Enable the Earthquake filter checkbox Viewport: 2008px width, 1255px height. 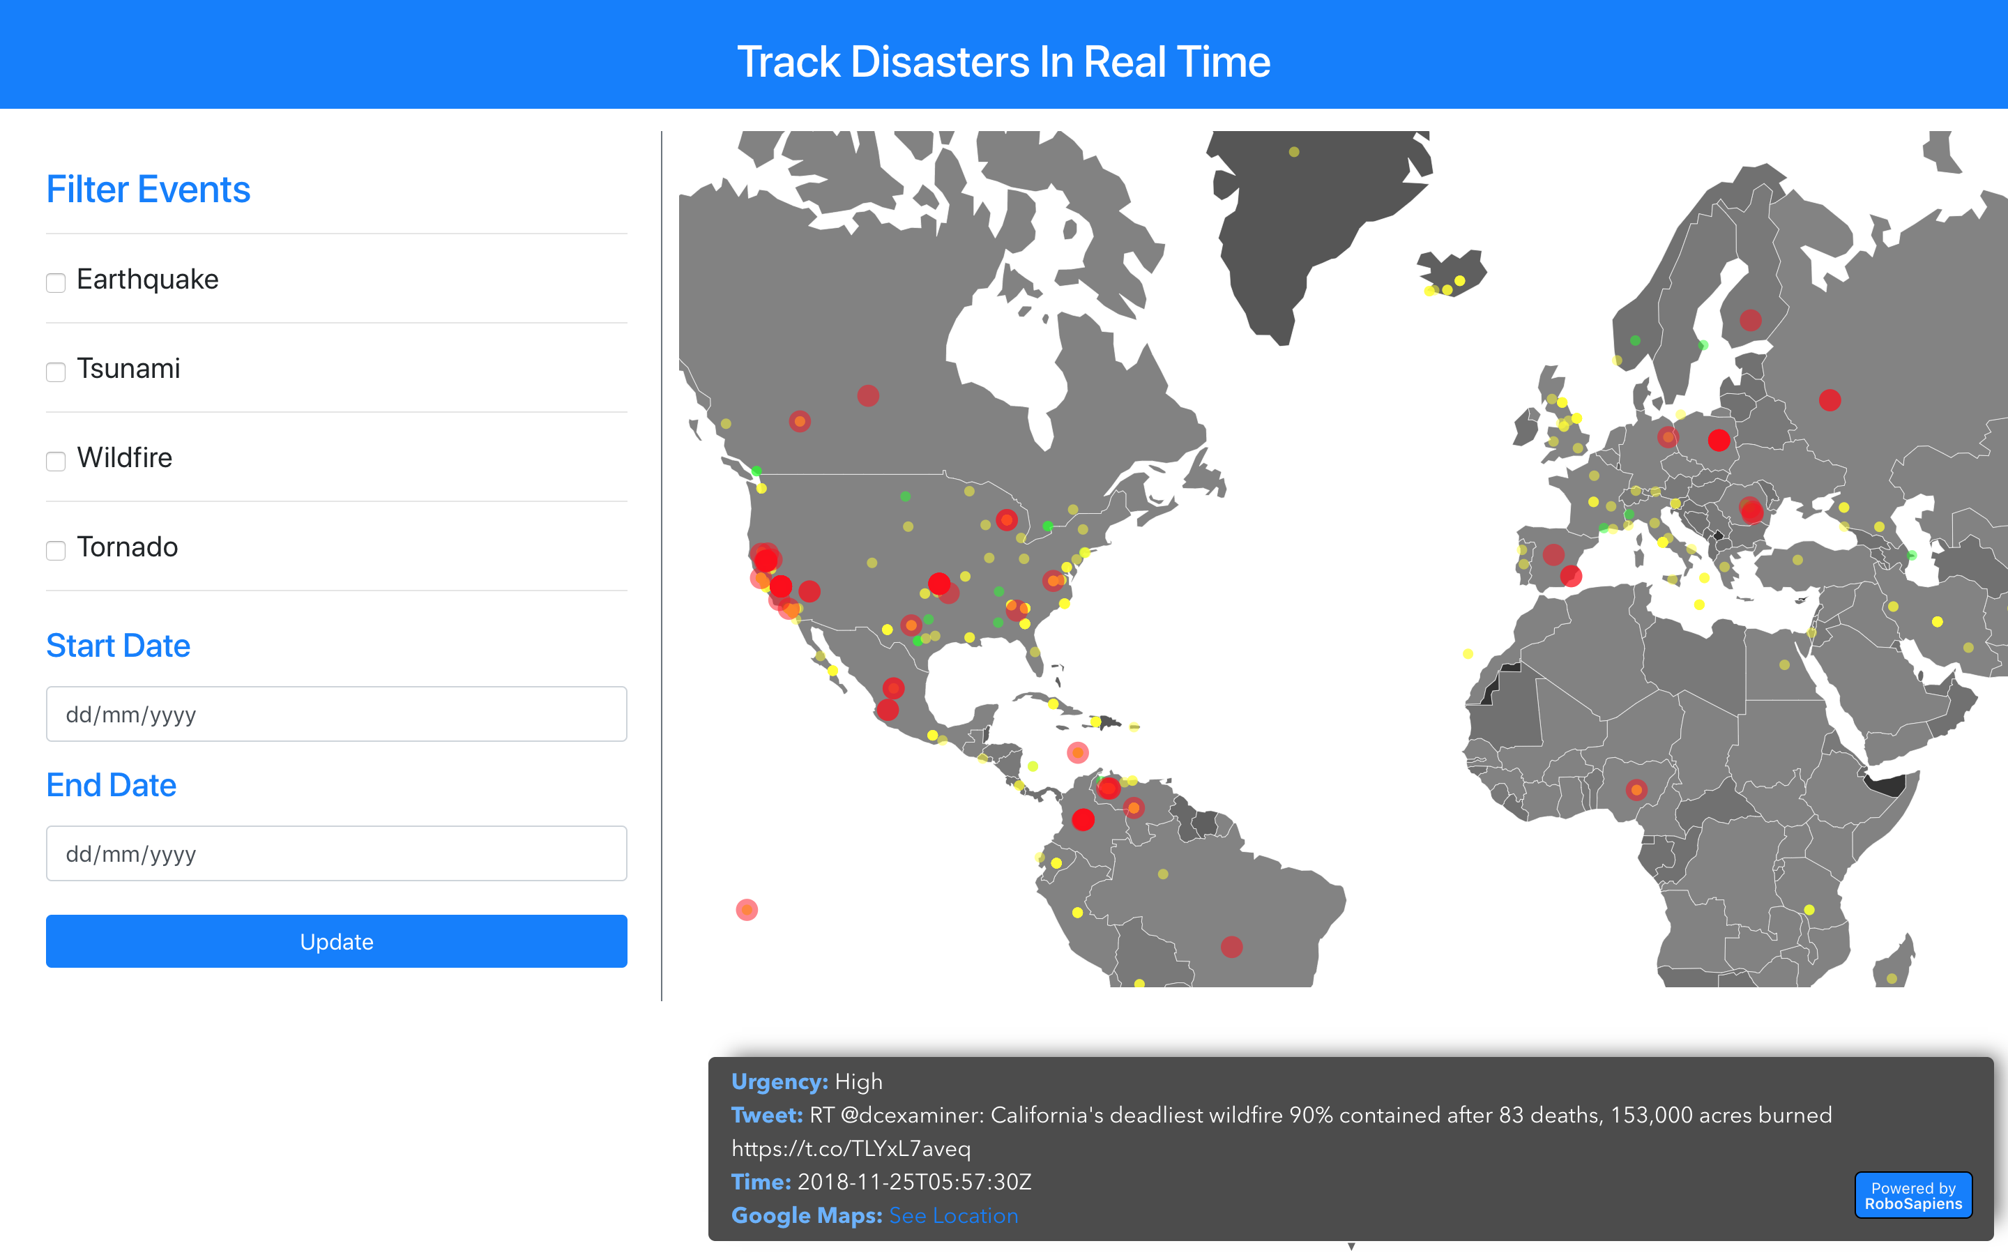(56, 282)
